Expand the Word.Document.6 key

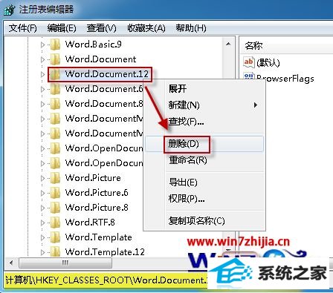point(42,89)
